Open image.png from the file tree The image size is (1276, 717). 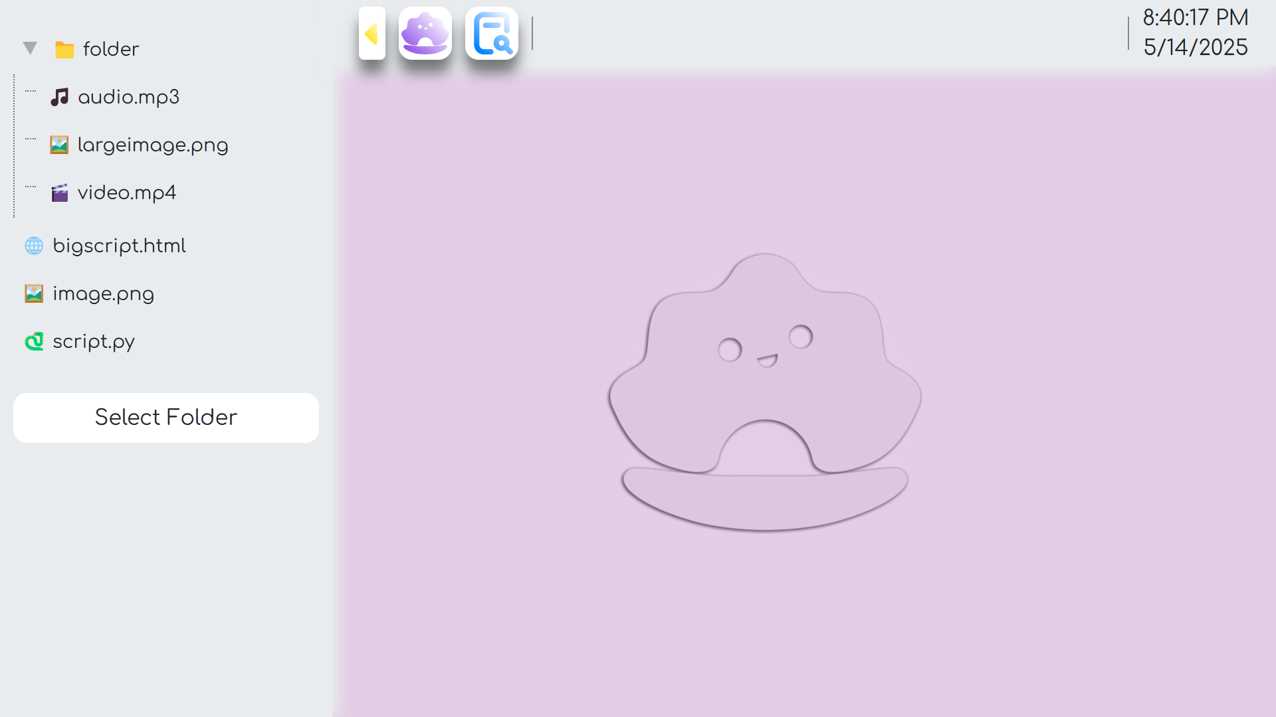click(103, 293)
